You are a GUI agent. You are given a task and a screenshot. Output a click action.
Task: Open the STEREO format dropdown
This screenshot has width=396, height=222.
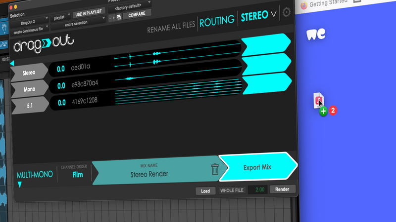pos(258,16)
